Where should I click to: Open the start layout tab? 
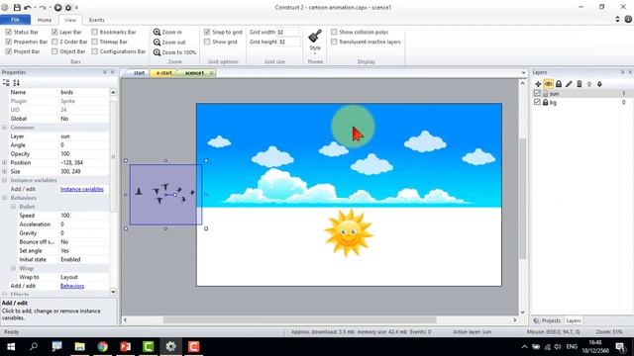coord(139,73)
